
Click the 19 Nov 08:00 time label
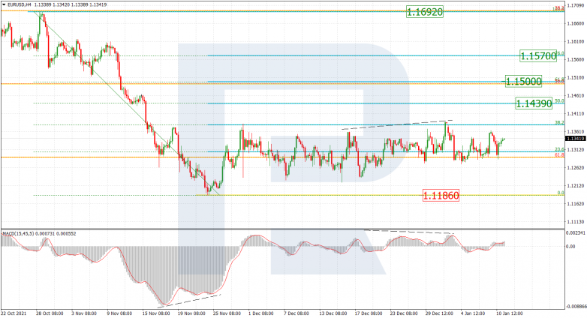click(x=191, y=313)
